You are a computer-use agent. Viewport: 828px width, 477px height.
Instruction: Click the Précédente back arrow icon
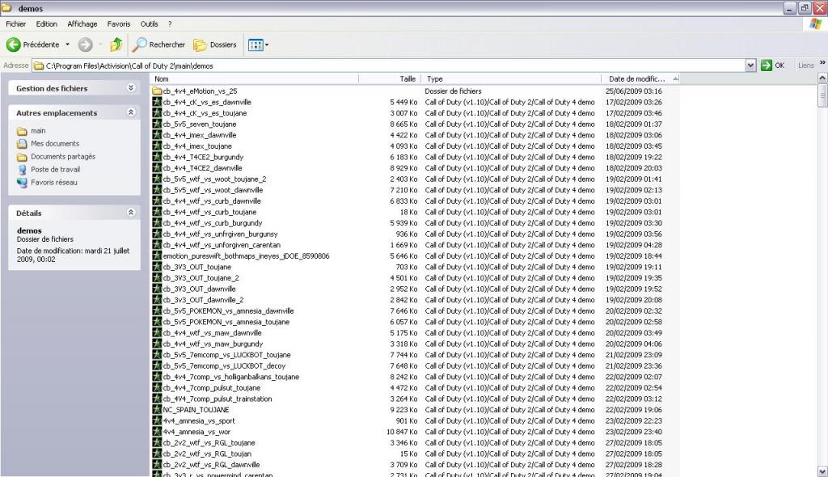[13, 45]
